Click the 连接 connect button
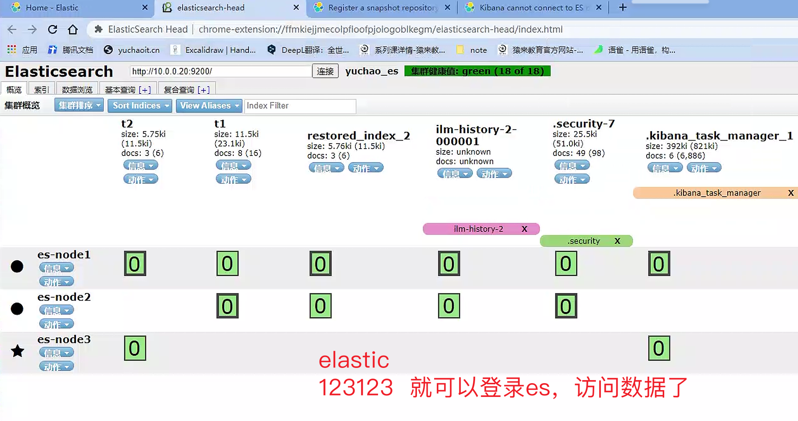 coord(325,71)
